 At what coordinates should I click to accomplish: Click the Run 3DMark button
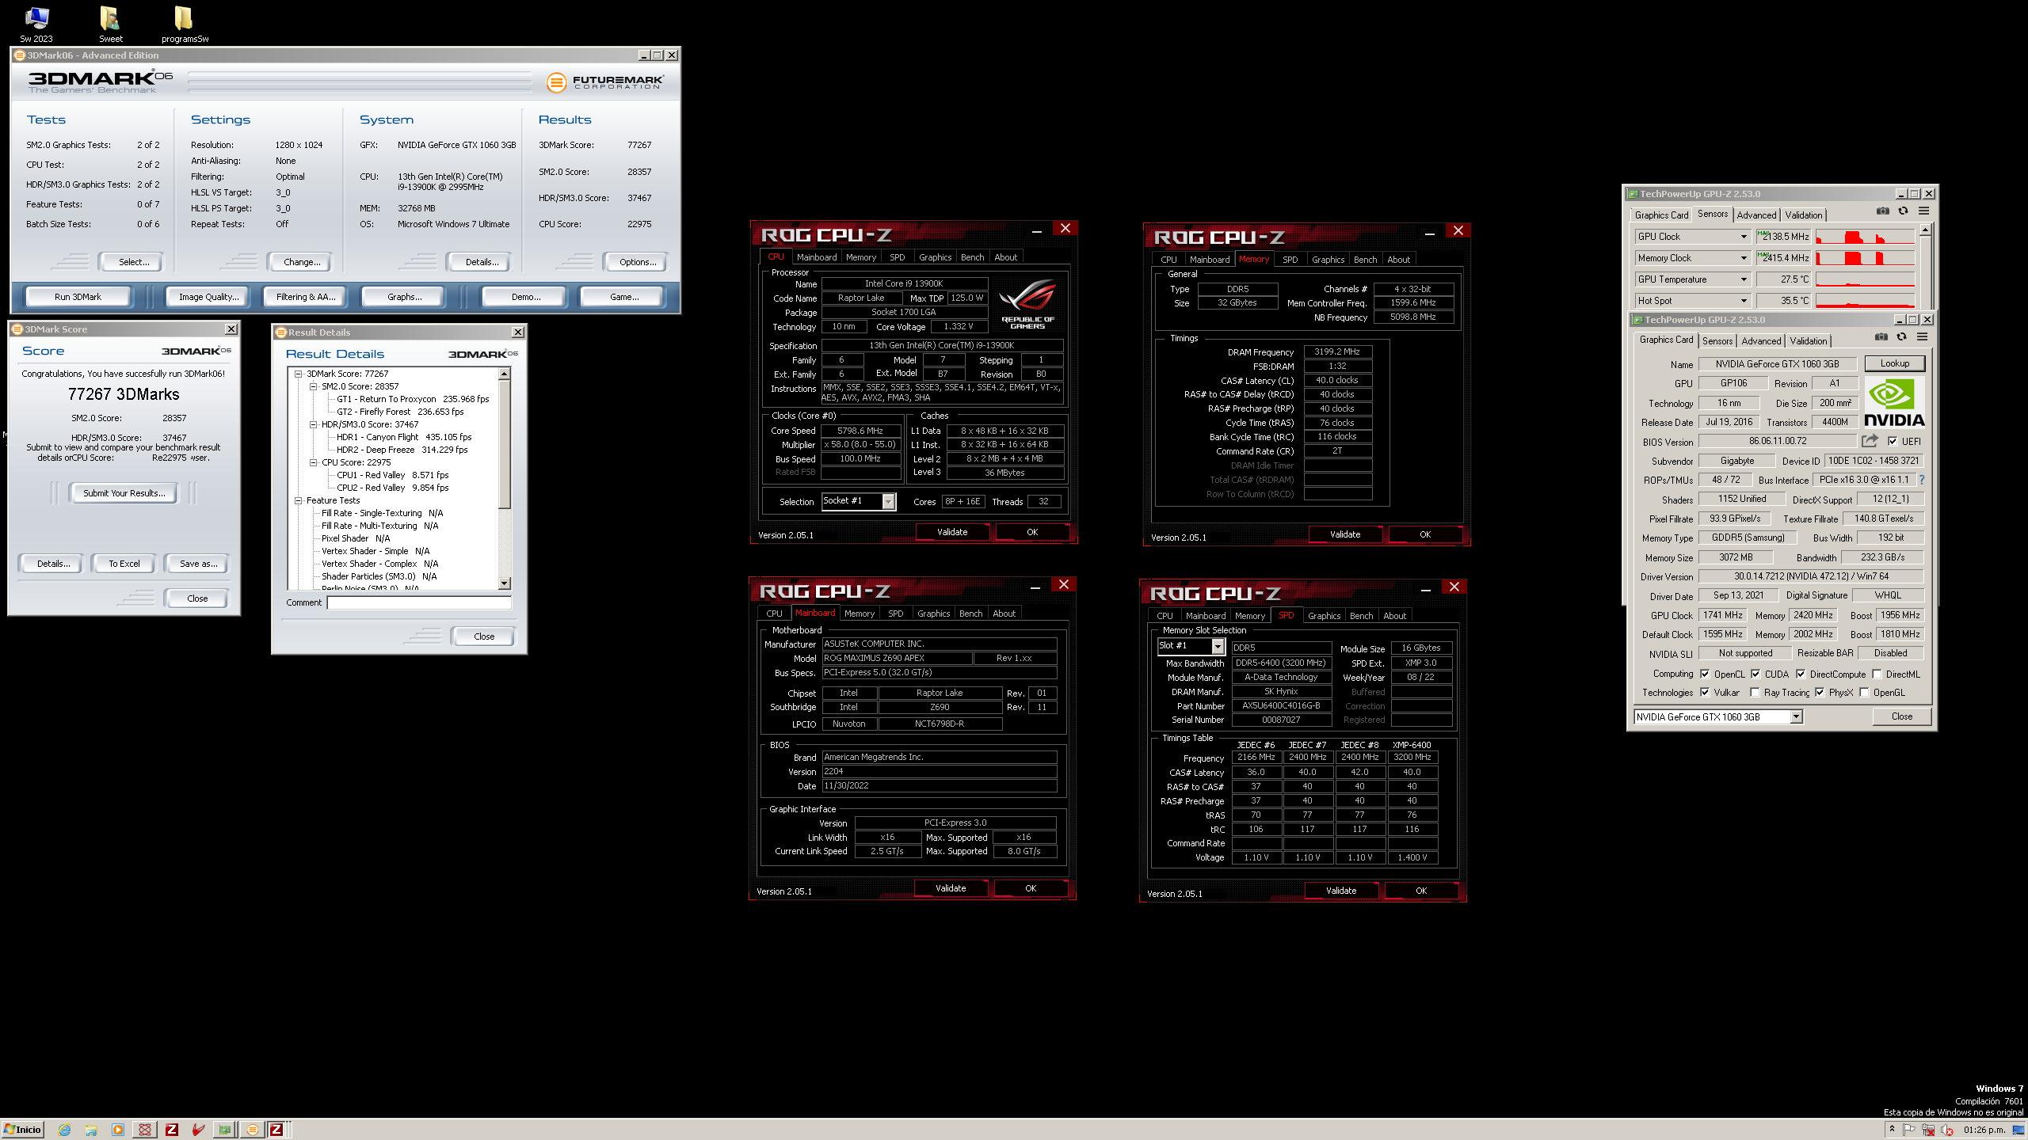78,297
